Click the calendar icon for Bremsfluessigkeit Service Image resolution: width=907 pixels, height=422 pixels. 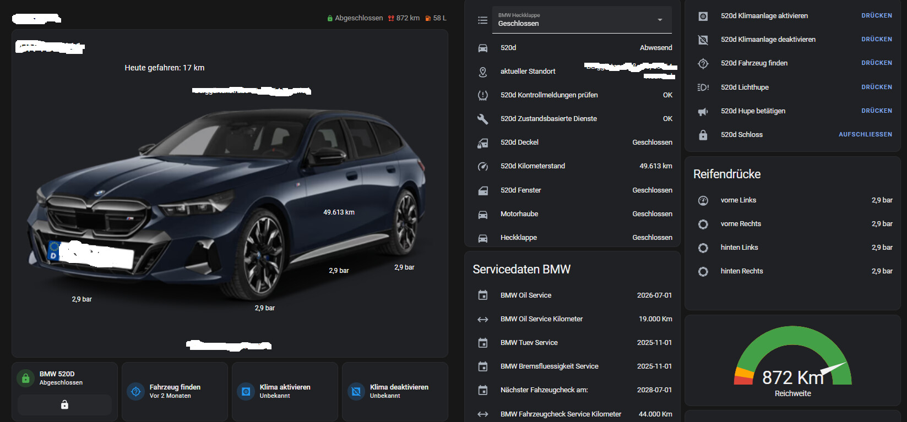click(482, 366)
